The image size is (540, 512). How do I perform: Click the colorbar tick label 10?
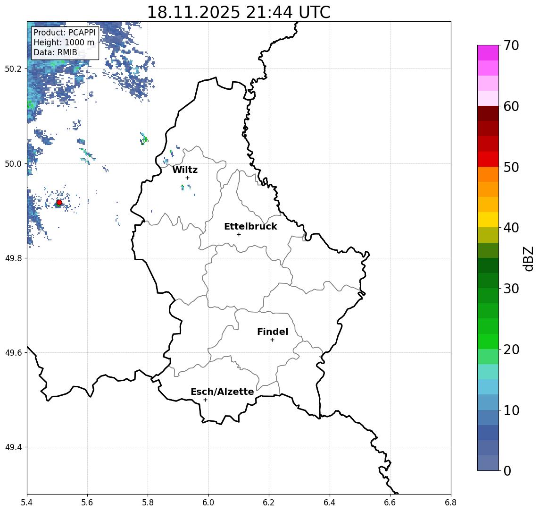(511, 410)
